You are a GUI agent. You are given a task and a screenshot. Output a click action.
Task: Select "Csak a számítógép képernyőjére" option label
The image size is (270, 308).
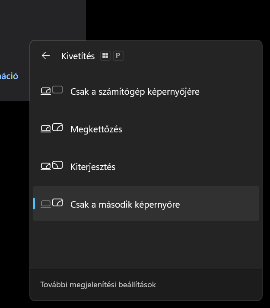[135, 92]
